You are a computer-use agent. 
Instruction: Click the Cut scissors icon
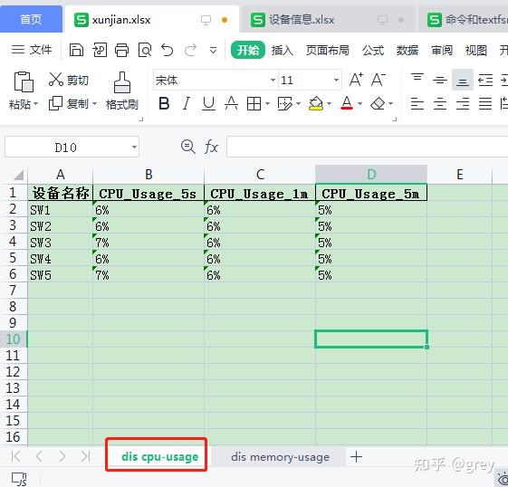pyautogui.click(x=56, y=80)
